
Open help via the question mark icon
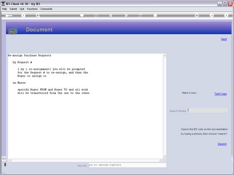(23, 15)
